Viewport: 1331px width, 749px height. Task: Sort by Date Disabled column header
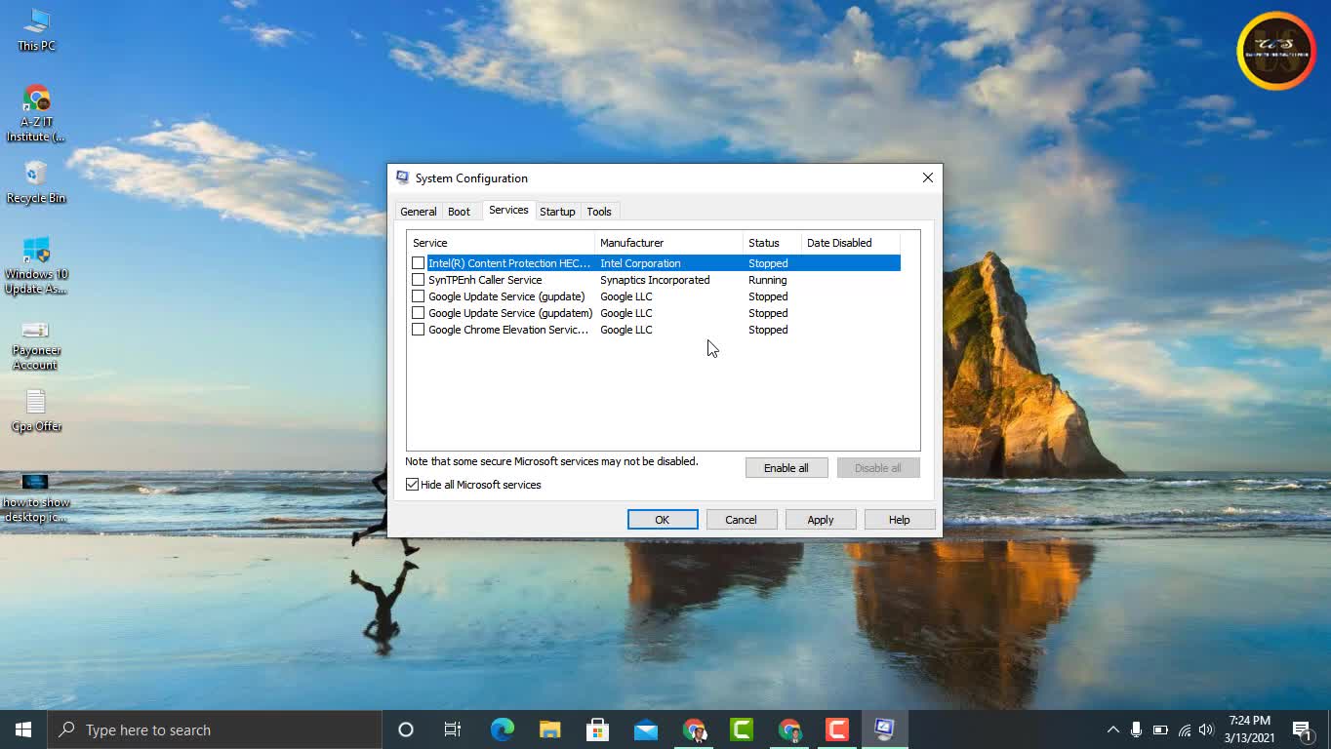coord(850,243)
